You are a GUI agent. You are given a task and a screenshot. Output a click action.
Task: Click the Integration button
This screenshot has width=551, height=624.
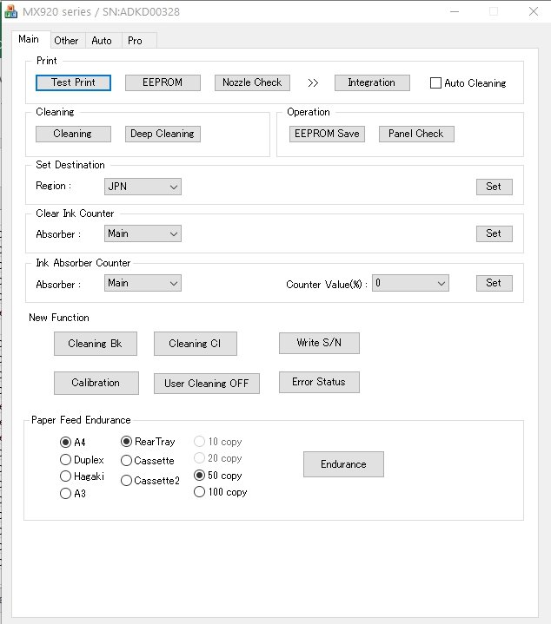pos(372,82)
